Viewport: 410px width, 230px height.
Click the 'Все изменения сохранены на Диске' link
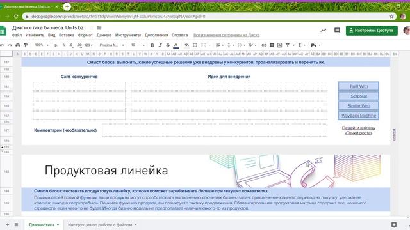[226, 35]
